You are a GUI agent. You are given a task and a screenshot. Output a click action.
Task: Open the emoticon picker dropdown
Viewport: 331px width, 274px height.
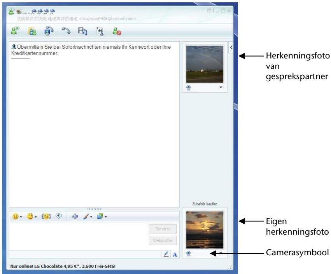pyautogui.click(x=20, y=217)
